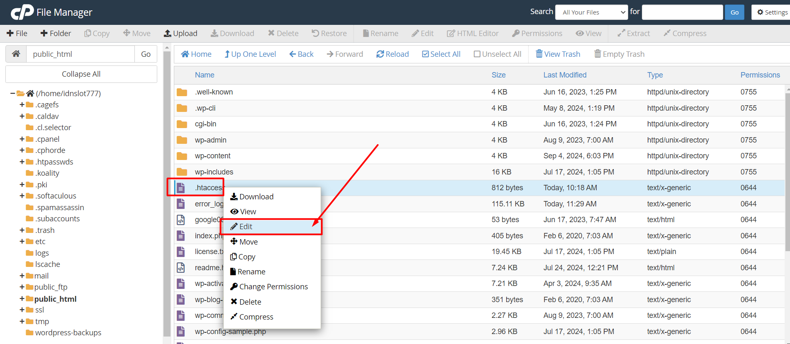The width and height of the screenshot is (790, 344).
Task: Expand the mail tree folder
Action: pos(22,276)
